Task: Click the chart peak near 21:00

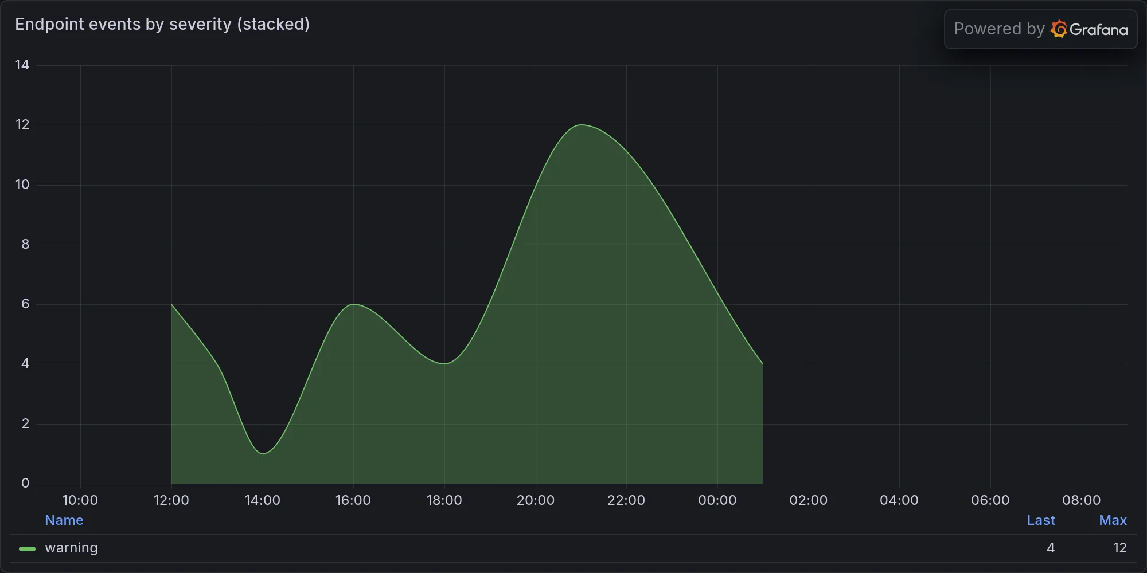Action: pyautogui.click(x=581, y=125)
